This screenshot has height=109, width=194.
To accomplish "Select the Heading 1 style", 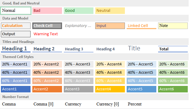I will click(16, 49).
